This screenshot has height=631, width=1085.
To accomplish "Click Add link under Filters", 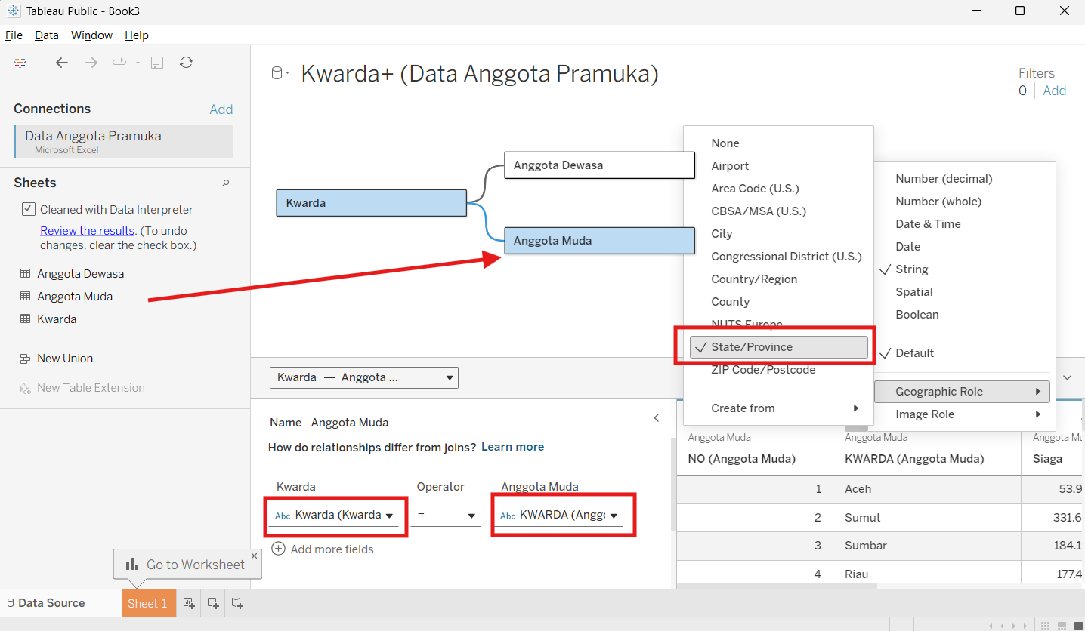I will 1055,91.
